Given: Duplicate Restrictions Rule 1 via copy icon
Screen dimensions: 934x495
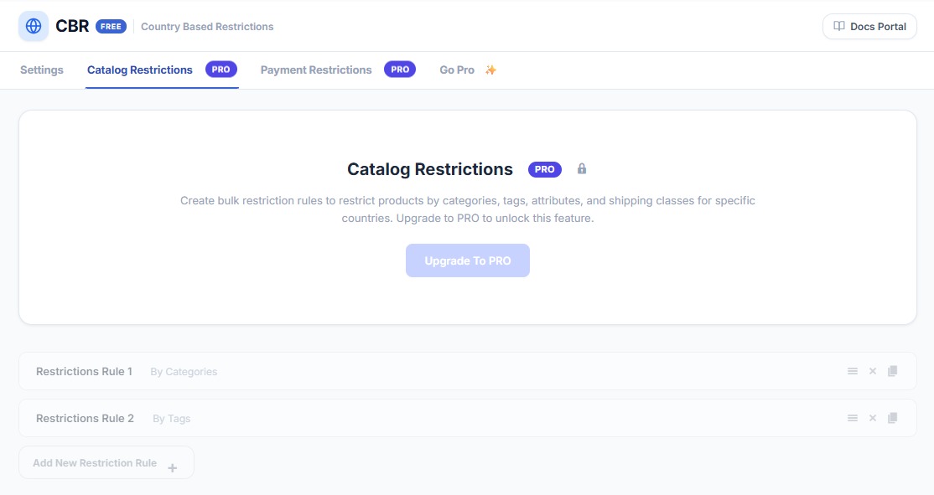Looking at the screenshot, I should click(892, 371).
